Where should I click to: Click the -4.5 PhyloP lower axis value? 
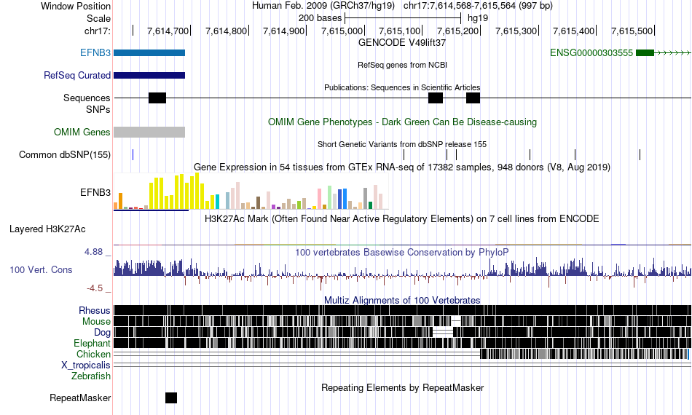(95, 288)
